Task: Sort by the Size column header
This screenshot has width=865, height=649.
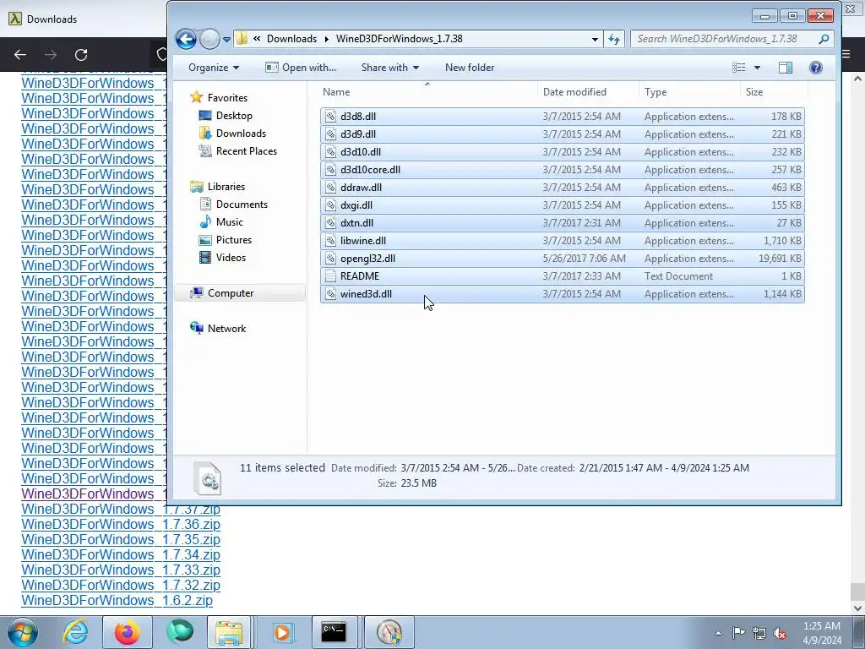Action: point(775,92)
